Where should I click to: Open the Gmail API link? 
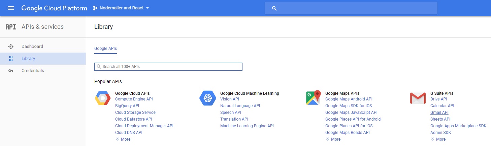(439, 113)
